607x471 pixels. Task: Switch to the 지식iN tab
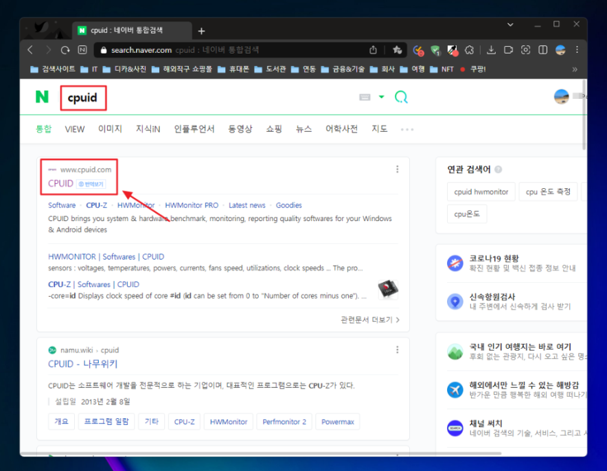point(148,129)
